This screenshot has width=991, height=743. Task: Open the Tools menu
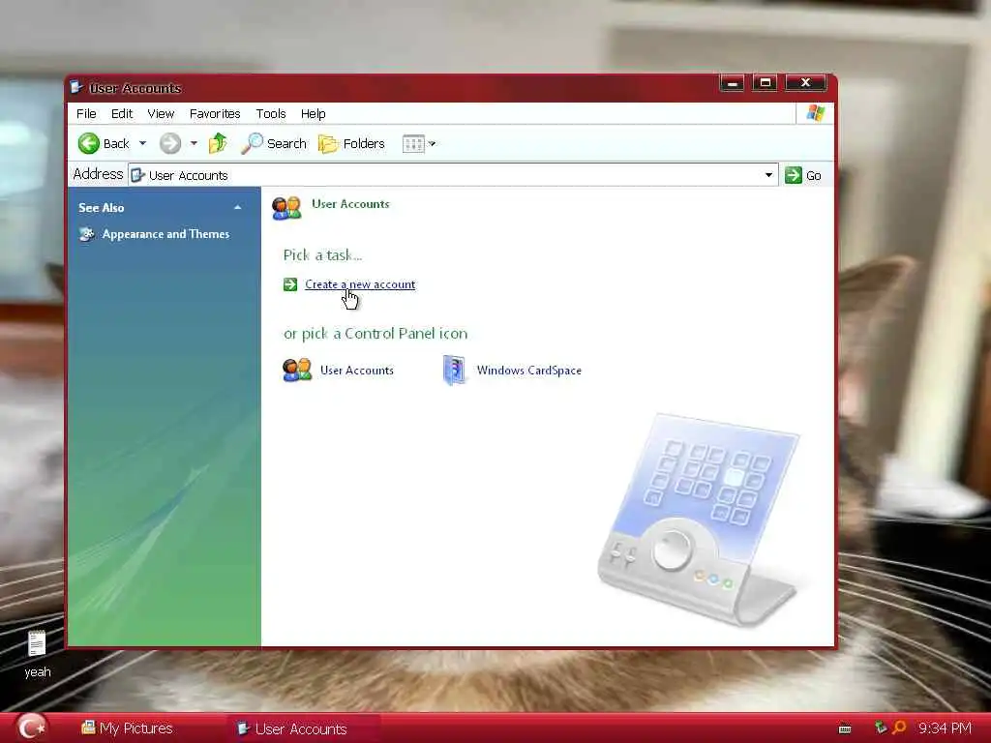(271, 114)
